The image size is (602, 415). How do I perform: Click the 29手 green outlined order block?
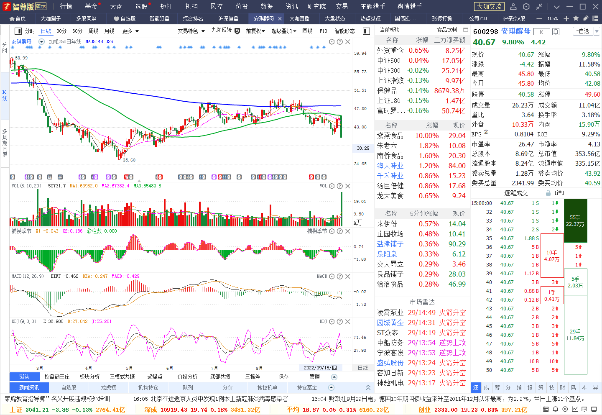click(575, 335)
